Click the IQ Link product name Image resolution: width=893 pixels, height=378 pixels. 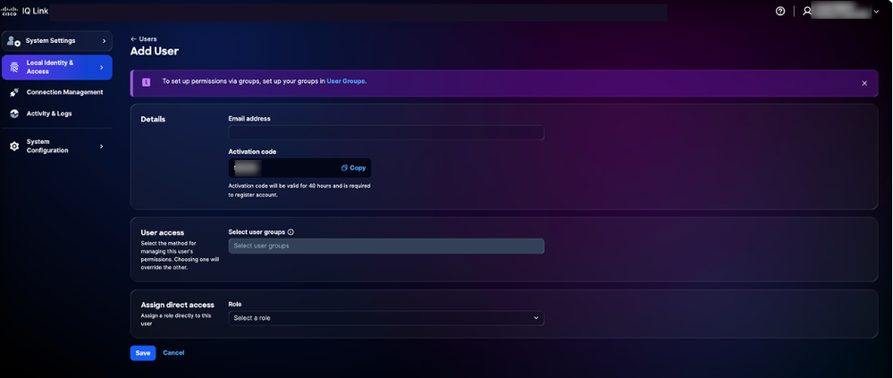[36, 12]
